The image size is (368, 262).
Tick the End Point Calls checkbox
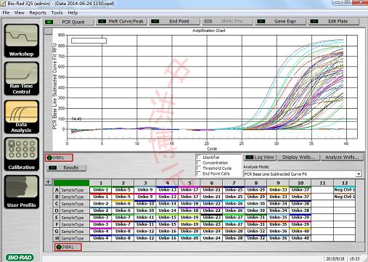tap(199, 173)
